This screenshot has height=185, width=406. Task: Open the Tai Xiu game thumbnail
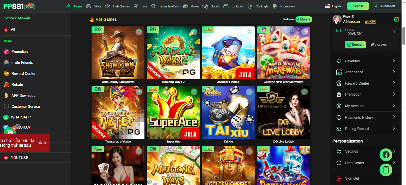(x=228, y=113)
